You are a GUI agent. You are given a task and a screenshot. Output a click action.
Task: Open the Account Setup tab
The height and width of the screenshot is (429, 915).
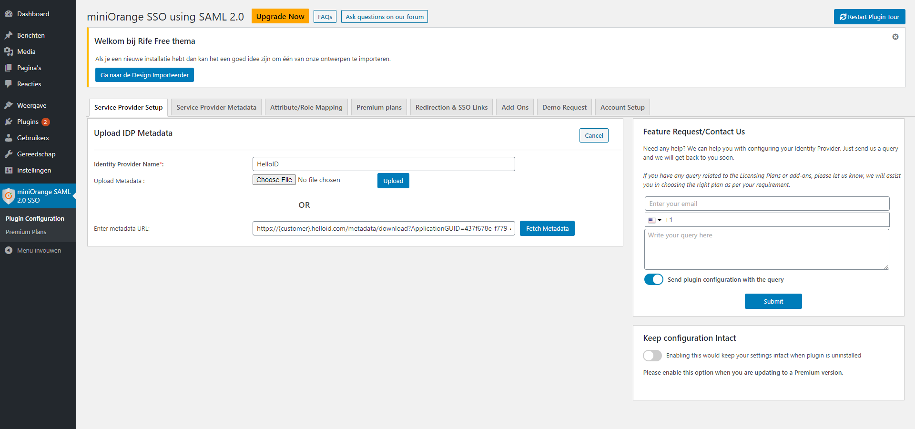click(x=622, y=107)
